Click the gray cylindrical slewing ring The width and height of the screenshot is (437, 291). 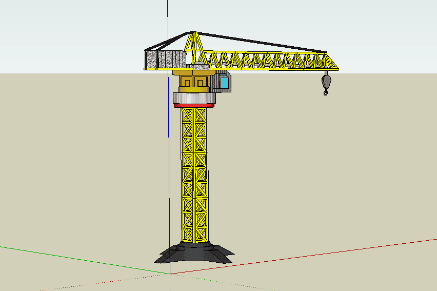pos(194,98)
